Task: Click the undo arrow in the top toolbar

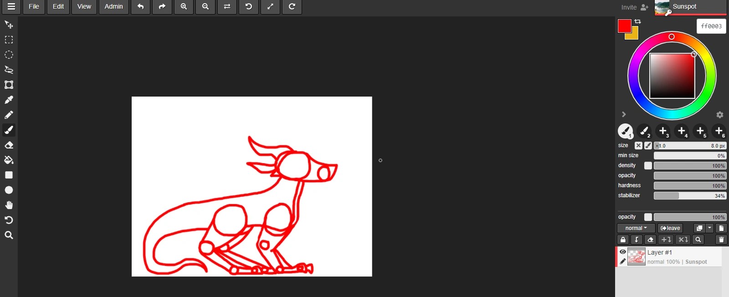Action: pyautogui.click(x=140, y=6)
